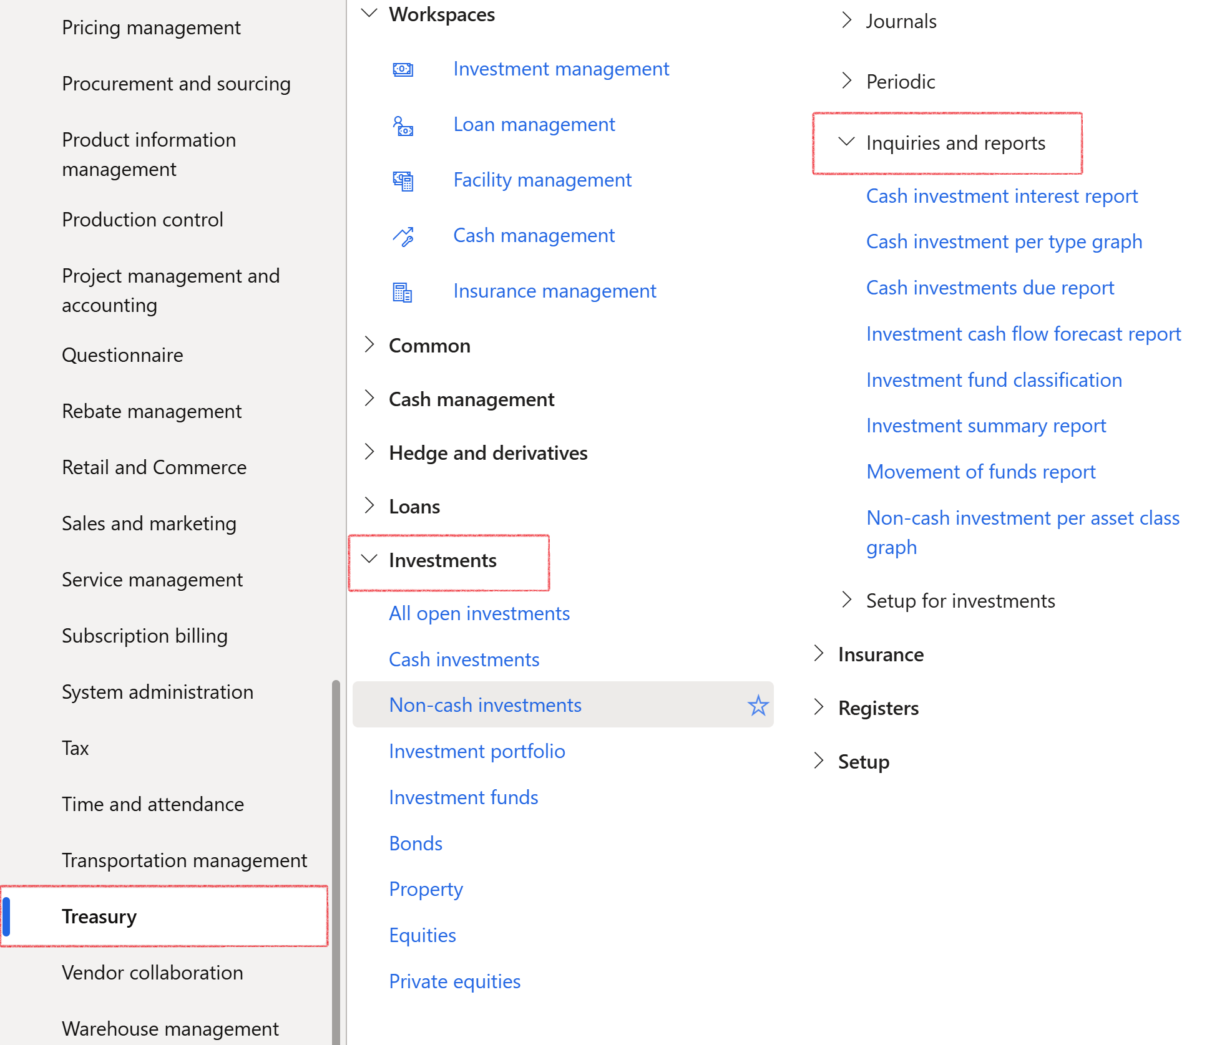The height and width of the screenshot is (1045, 1212).
Task: Expand Hedge and derivatives group
Action: click(369, 452)
